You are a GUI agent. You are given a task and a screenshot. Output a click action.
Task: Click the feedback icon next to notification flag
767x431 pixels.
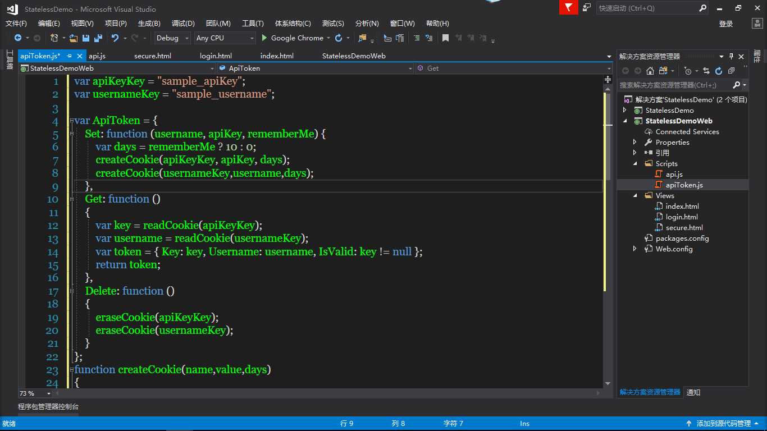(x=587, y=8)
